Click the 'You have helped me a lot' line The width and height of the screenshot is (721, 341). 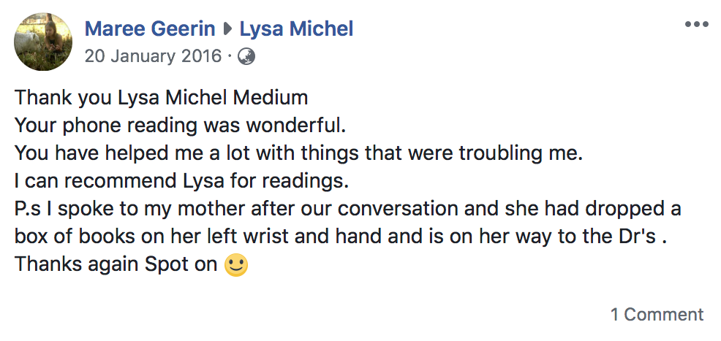pos(298,154)
